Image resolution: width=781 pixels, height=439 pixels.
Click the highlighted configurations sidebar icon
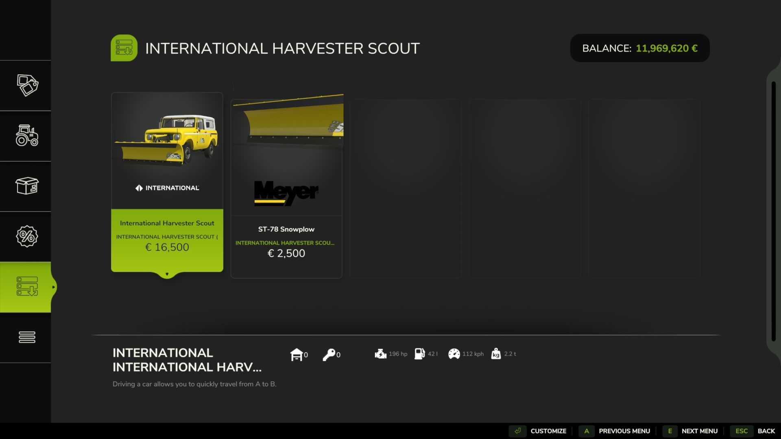[x=26, y=287]
